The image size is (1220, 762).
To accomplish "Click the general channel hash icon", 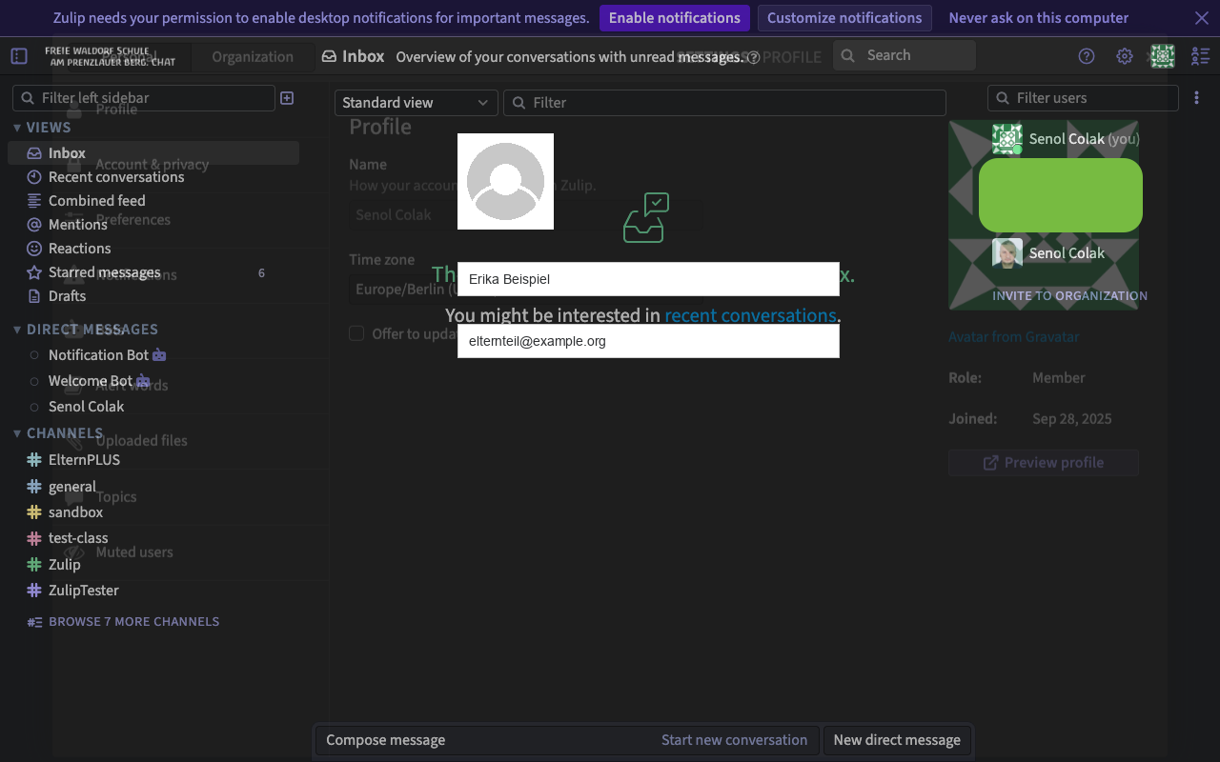I will click(34, 487).
